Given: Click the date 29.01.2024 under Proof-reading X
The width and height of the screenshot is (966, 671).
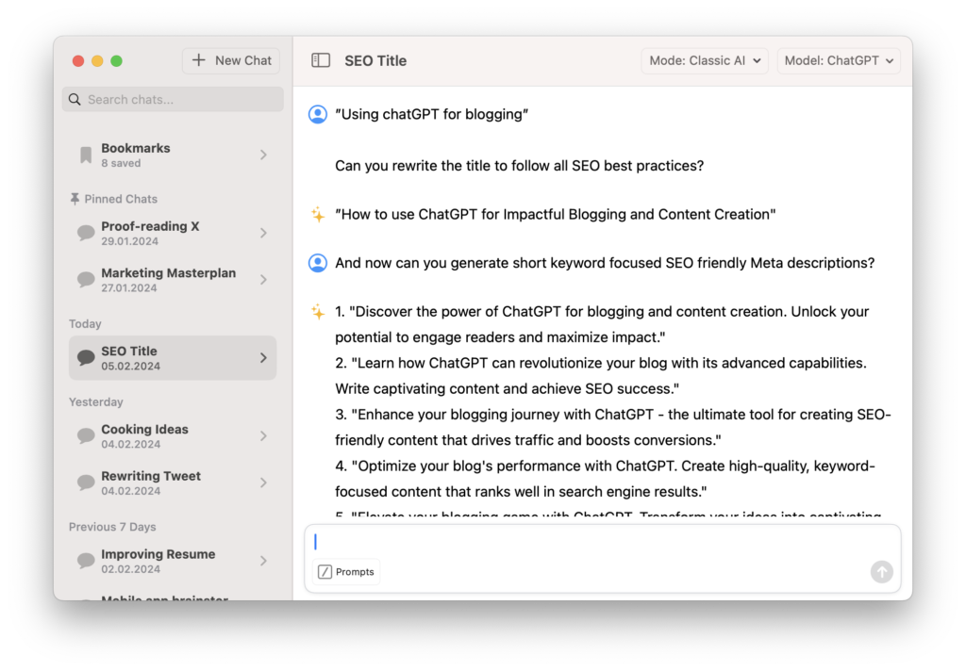Looking at the screenshot, I should (129, 241).
